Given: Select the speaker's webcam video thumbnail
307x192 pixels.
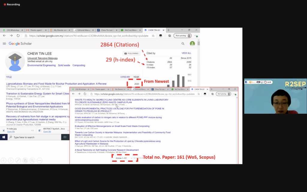Looking at the screenshot, I should click(275, 96).
